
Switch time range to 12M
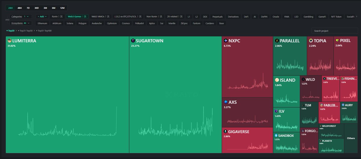click(62, 8)
